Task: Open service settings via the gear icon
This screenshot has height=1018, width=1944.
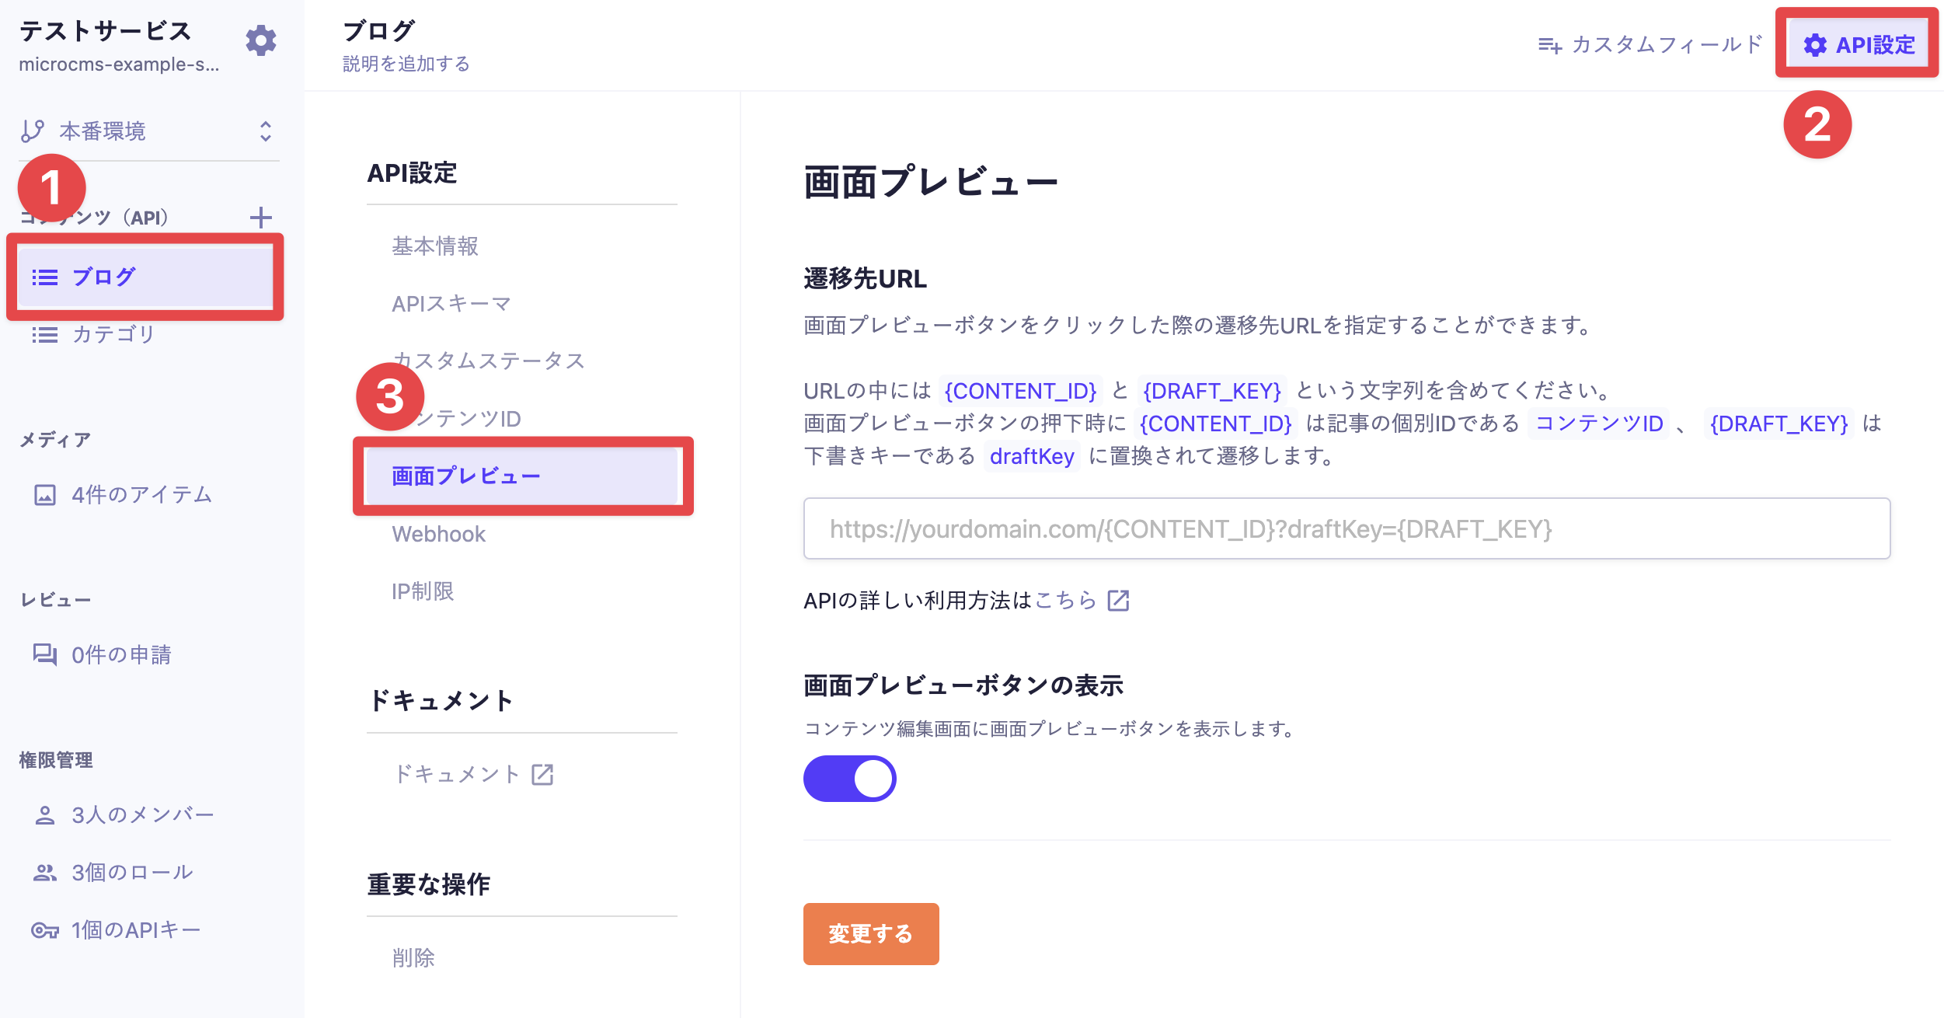Action: pyautogui.click(x=261, y=42)
